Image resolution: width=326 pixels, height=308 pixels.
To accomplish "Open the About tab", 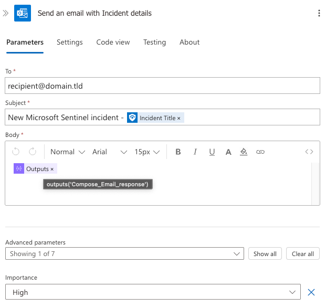I will (x=190, y=42).
